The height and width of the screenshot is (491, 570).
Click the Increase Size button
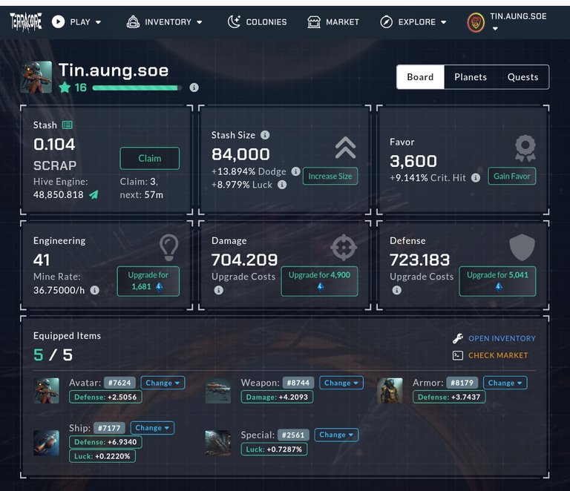point(330,176)
